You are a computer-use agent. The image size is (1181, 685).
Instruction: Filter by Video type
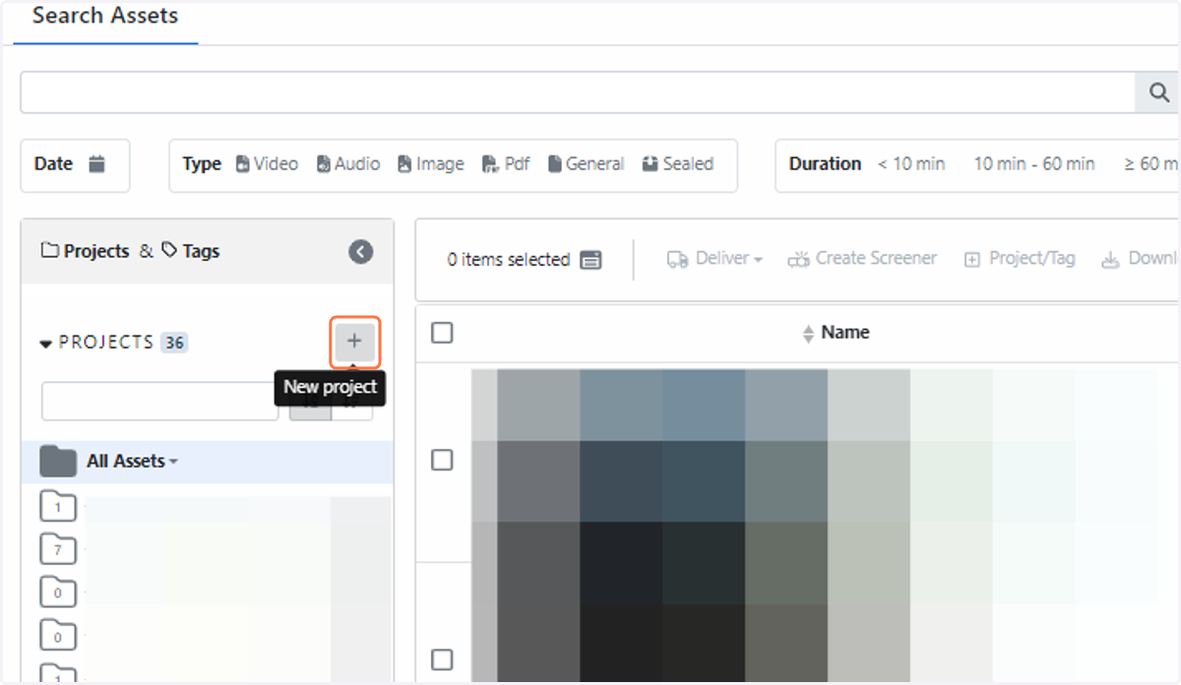(x=267, y=164)
